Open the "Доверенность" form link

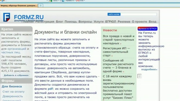[x=13, y=96]
